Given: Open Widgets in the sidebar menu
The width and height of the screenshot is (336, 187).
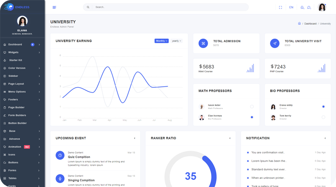Looking at the screenshot, I should point(14,52).
